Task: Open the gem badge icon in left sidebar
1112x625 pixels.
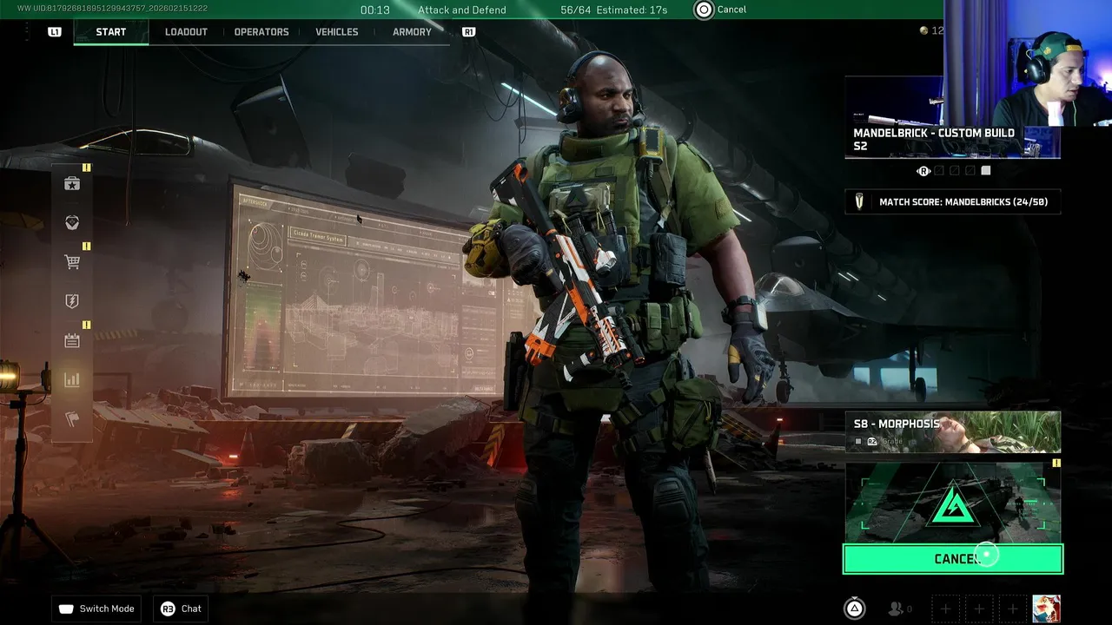Action: (72, 222)
